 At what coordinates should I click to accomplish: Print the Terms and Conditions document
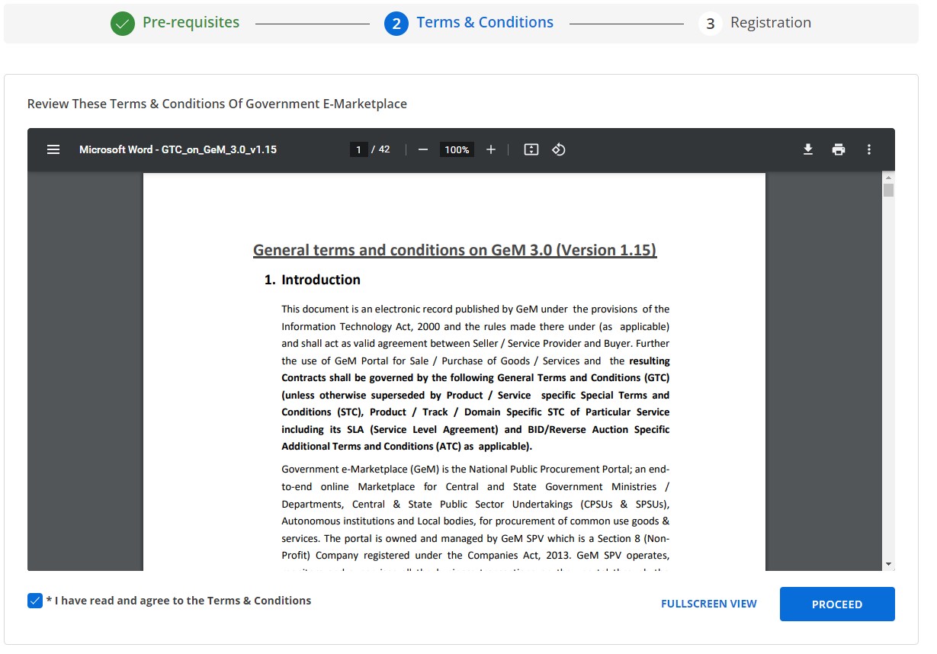tap(839, 149)
